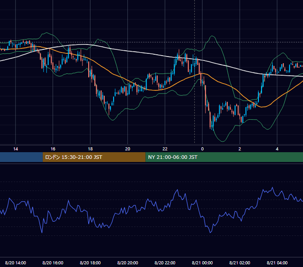Click the ロンドン 15:30-21:00 JST session bar

pos(94,157)
